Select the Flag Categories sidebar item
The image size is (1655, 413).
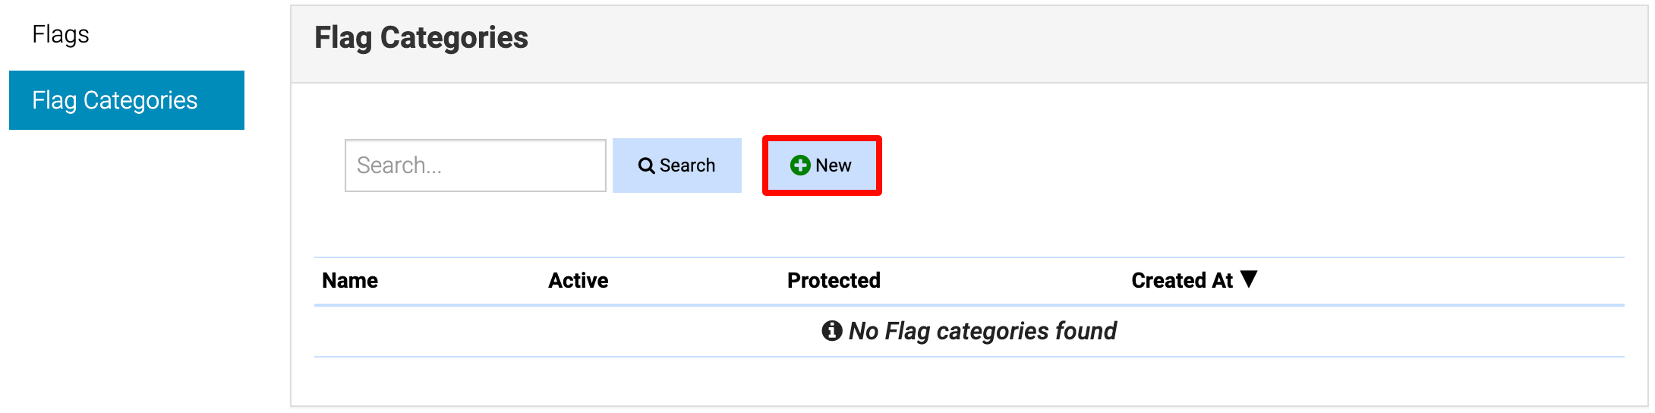[127, 100]
